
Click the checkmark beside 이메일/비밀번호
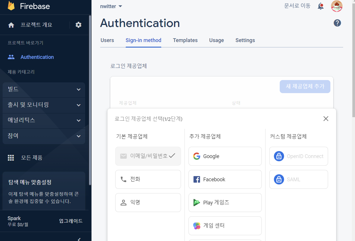coord(172,156)
